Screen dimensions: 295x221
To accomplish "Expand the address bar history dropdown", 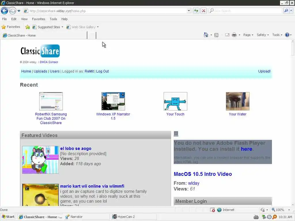I will 189,11.
